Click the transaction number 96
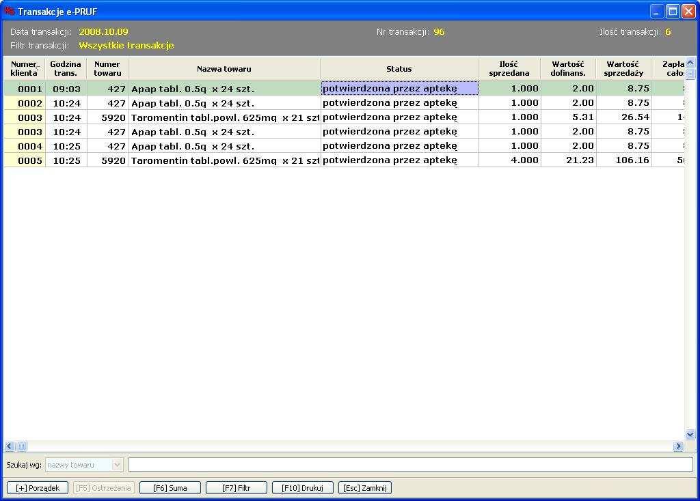Viewport: 700px width, 501px height. (x=440, y=31)
